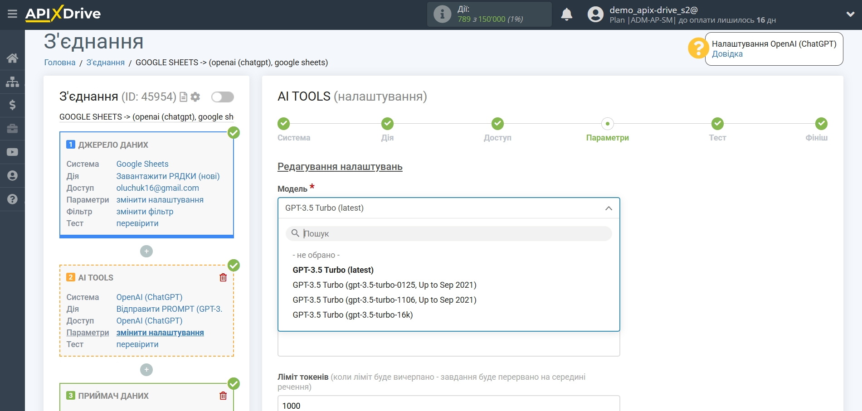Click the actions info icon
Viewport: 862px width, 411px height.
click(x=442, y=14)
